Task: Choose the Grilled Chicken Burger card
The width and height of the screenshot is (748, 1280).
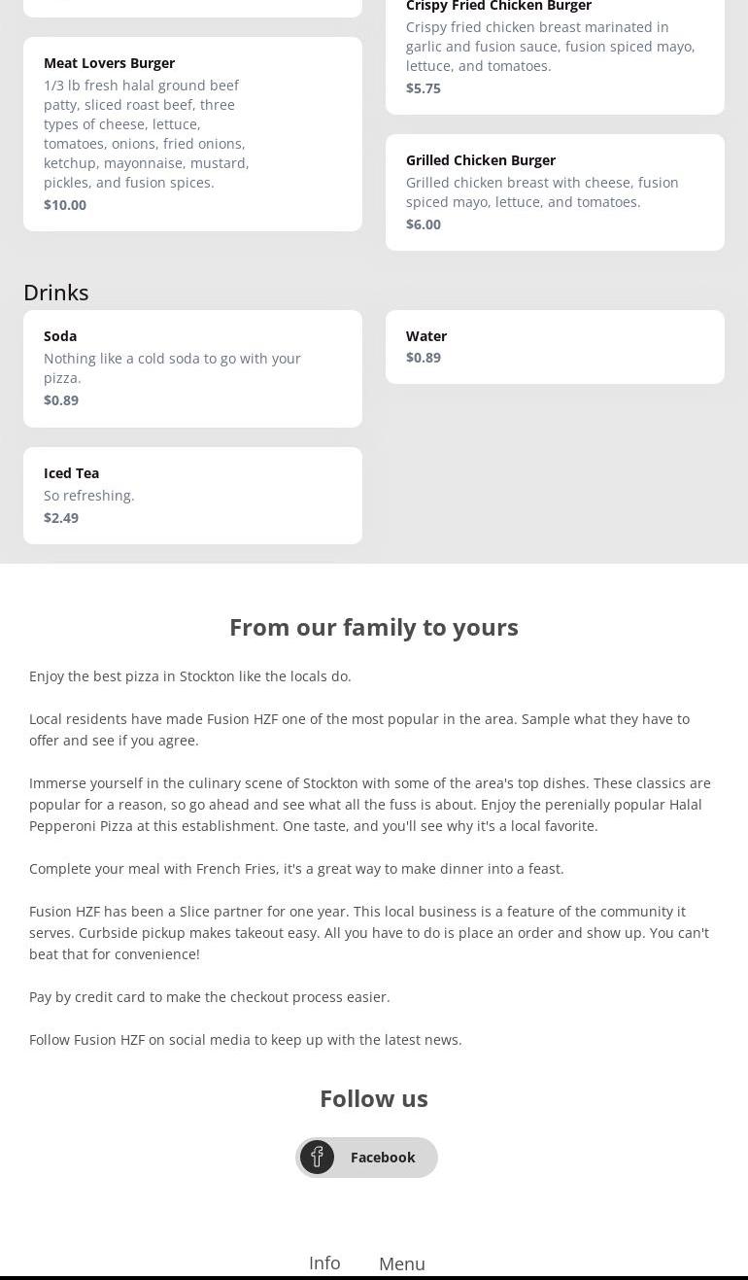Action: click(x=555, y=192)
